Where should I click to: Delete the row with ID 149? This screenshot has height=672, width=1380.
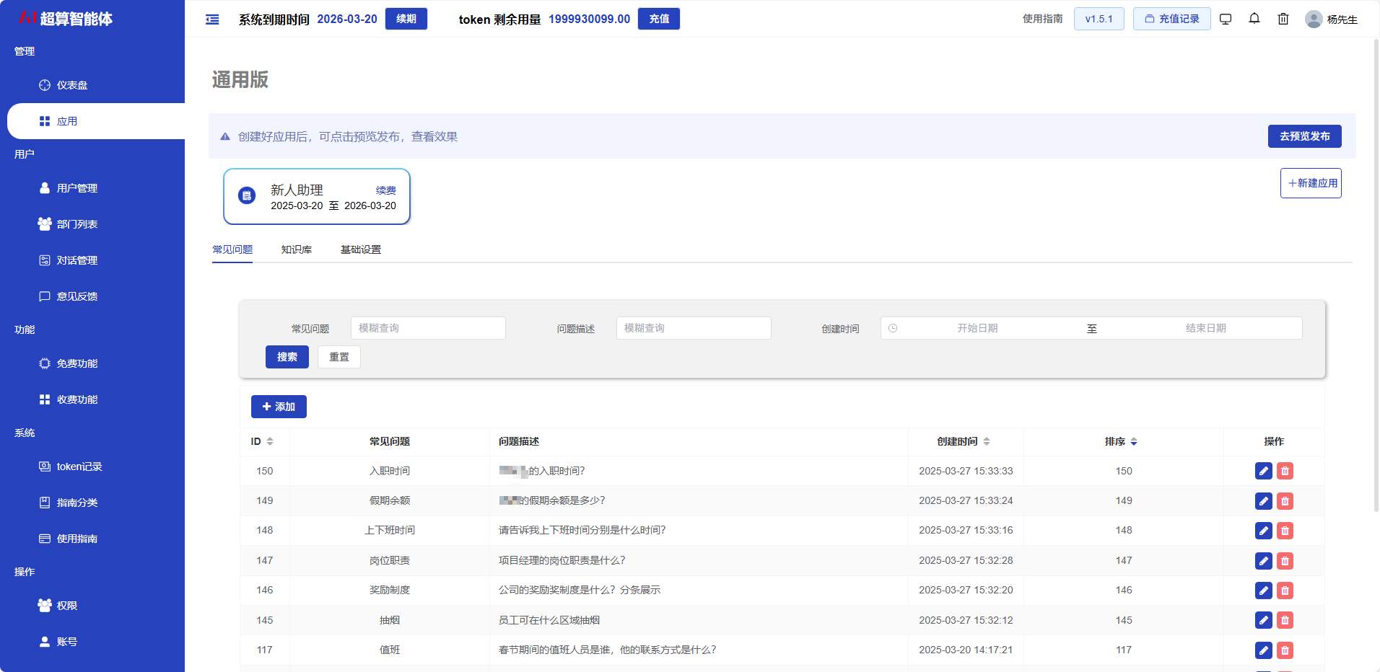coord(1285,501)
